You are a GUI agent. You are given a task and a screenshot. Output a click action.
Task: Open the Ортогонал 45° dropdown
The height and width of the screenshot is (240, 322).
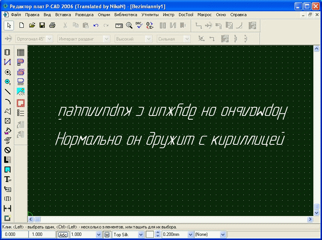point(49,39)
